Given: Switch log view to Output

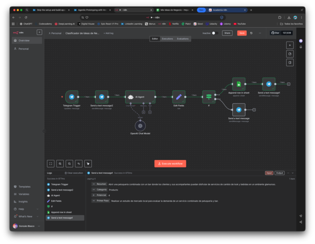Looking at the screenshot, I should 280,173.
